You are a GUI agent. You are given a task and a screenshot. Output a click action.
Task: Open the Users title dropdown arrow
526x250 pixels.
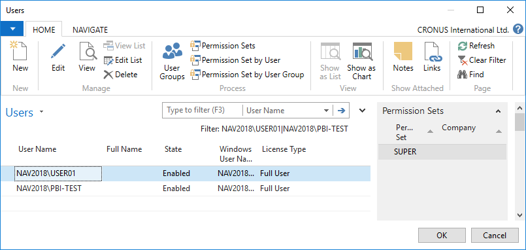(x=42, y=112)
